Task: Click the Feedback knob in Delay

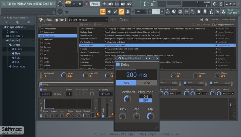Action: coord(127,99)
